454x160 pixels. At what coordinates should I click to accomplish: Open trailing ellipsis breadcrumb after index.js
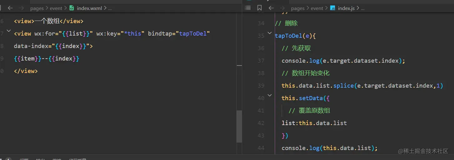pyautogui.click(x=363, y=8)
